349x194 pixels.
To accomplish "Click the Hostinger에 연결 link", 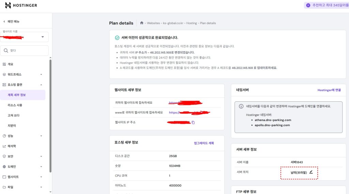I will 329,90.
